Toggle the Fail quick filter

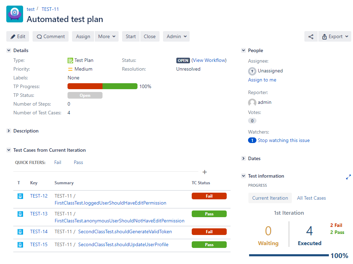(x=58, y=162)
